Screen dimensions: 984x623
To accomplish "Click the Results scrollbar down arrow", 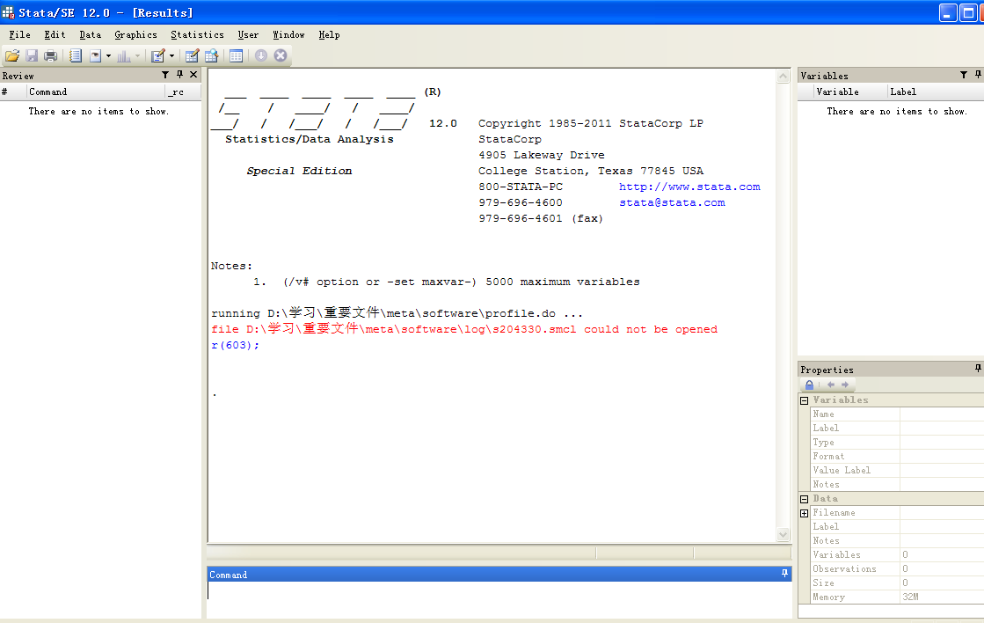I will [784, 534].
